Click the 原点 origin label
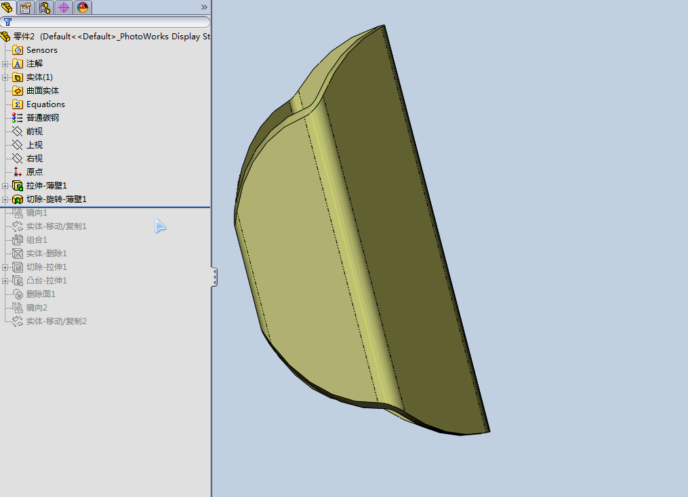Viewport: 688px width, 497px height. (34, 172)
